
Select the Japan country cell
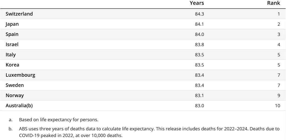[12, 24]
